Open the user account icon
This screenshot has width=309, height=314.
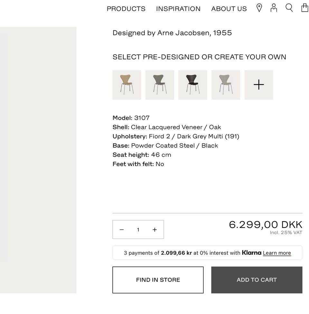coord(274,8)
